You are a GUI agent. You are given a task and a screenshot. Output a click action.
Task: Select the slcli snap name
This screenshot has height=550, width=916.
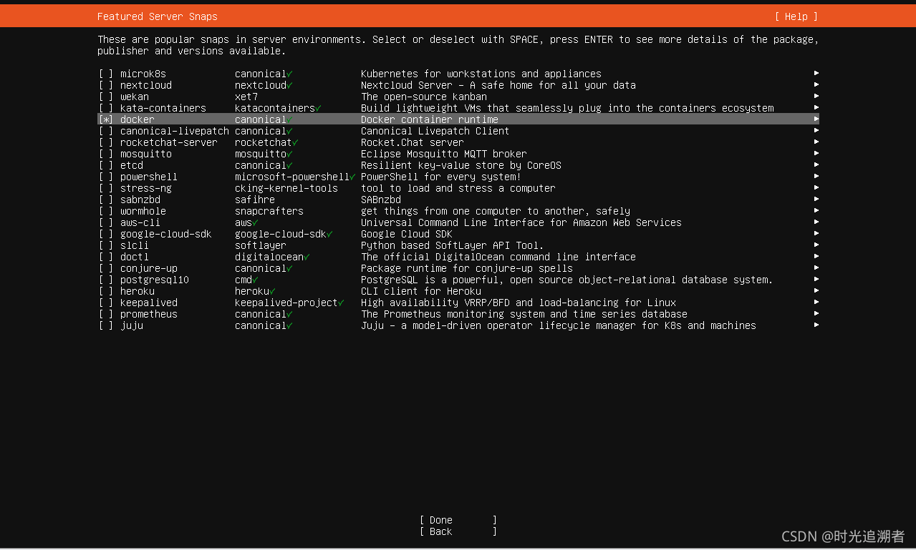click(x=135, y=245)
